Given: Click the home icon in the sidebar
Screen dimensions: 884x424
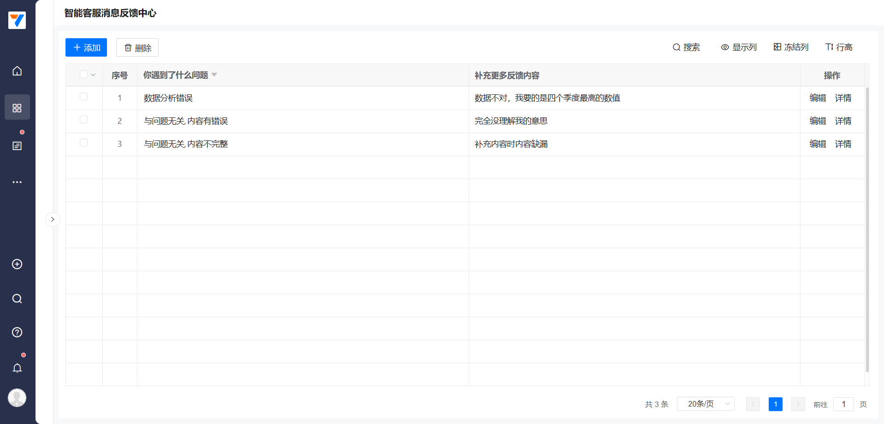Looking at the screenshot, I should 17,71.
